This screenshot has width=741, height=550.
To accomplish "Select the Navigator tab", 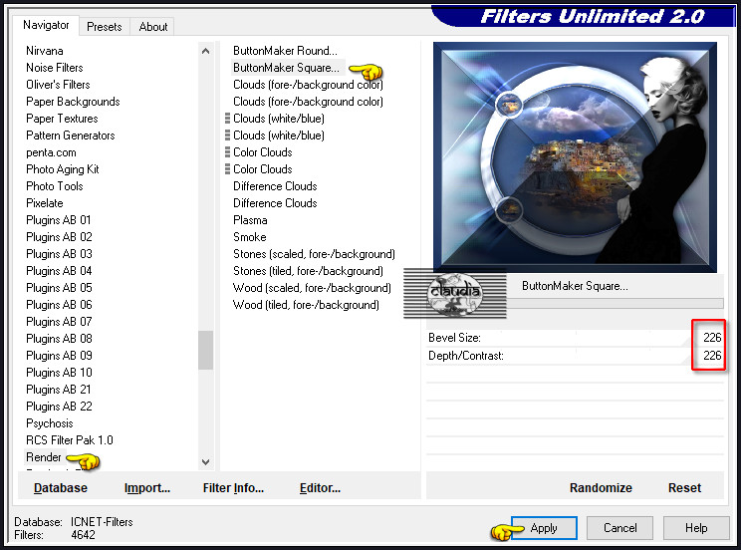I will click(46, 25).
